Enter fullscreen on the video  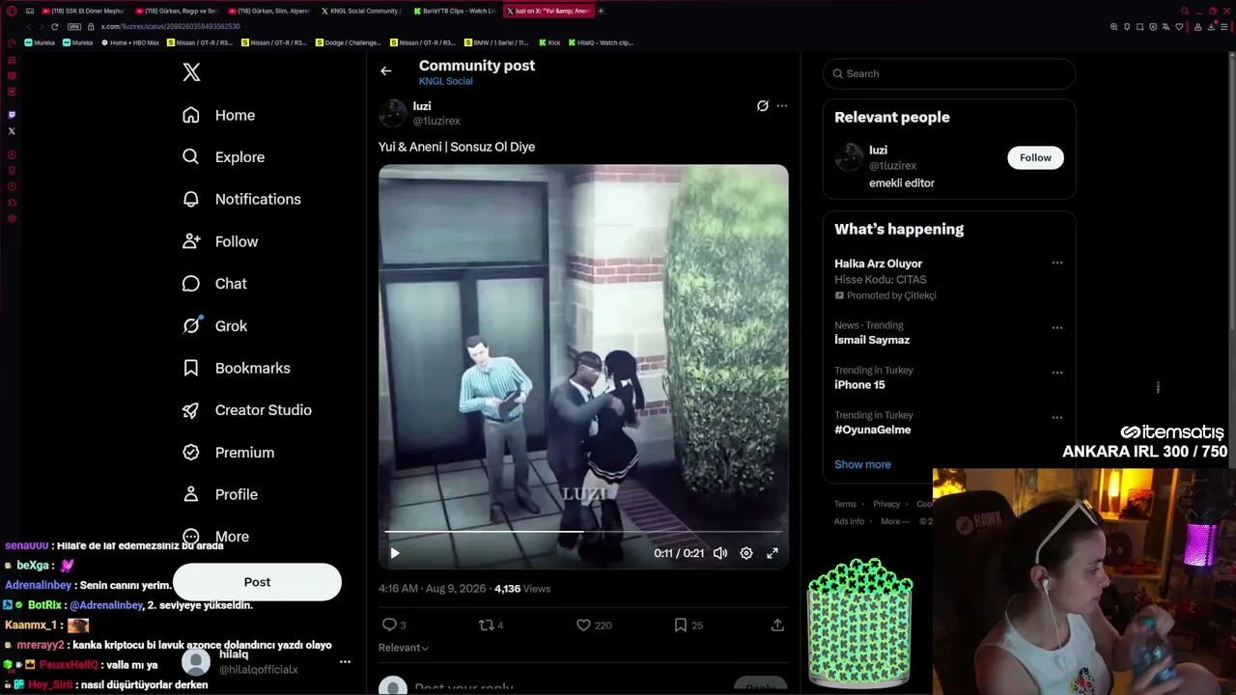[x=772, y=553]
